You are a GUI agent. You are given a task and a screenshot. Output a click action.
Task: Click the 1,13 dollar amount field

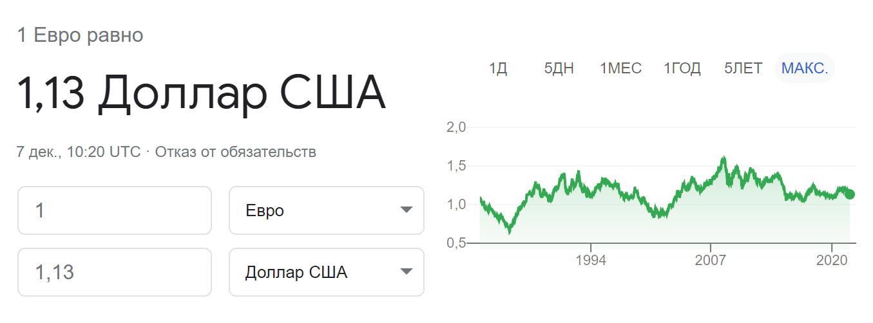click(x=115, y=272)
